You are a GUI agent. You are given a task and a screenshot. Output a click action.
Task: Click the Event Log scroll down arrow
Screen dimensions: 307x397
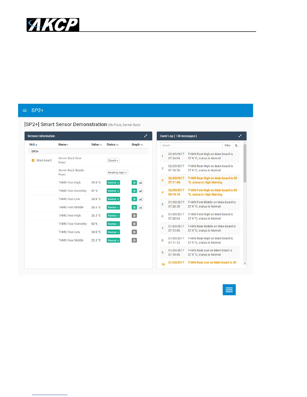245,264
